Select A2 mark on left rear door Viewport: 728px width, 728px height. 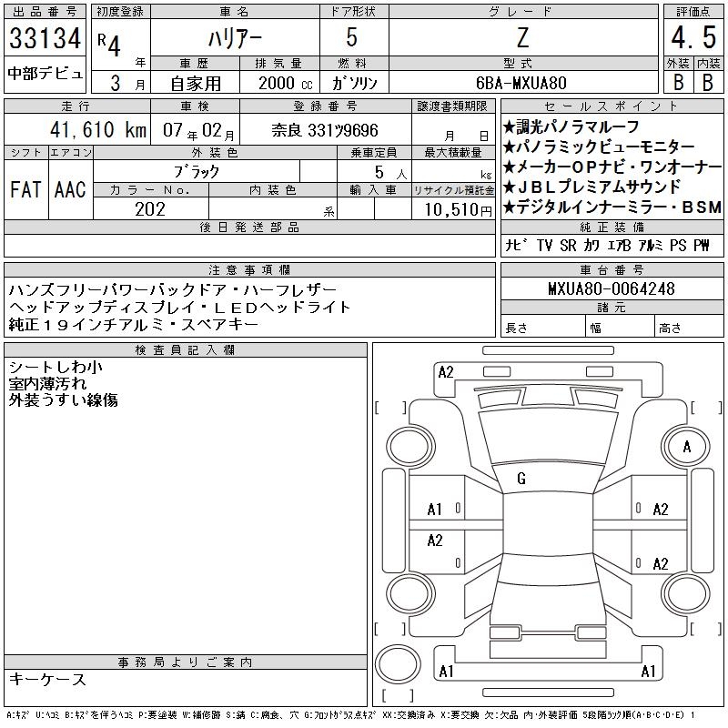point(435,541)
